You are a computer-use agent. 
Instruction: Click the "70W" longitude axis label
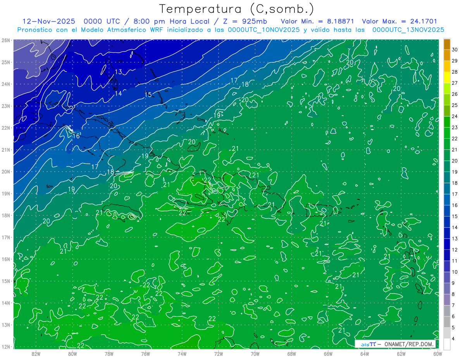[x=255, y=353]
